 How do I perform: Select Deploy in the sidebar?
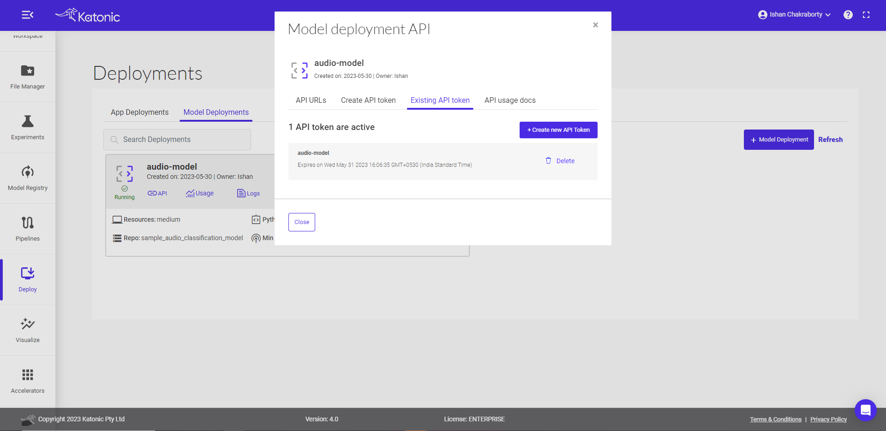tap(28, 280)
